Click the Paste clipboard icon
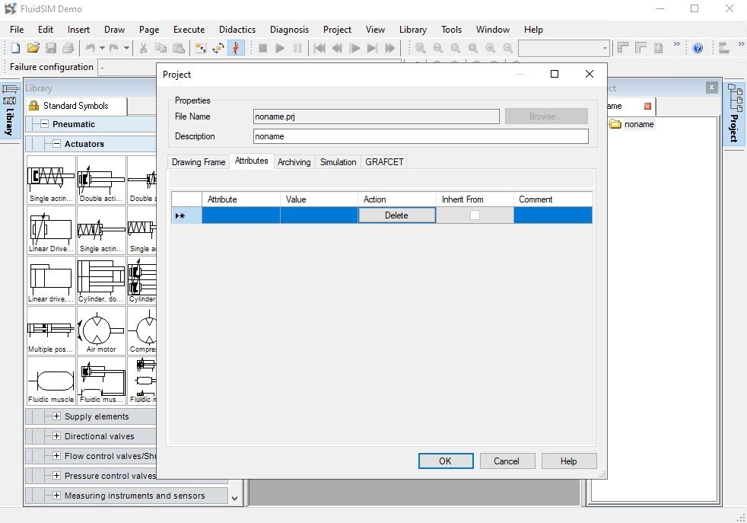The image size is (747, 523). 178,48
